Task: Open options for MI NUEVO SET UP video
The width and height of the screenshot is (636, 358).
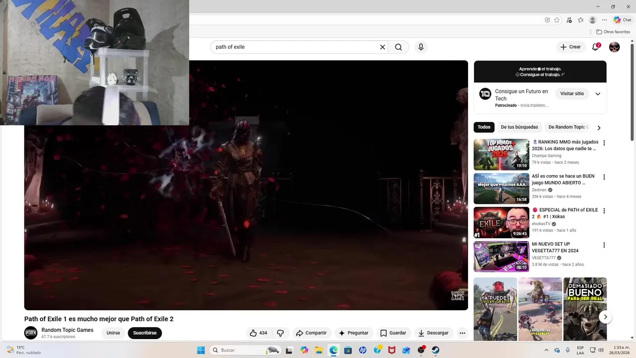Action: [604, 245]
